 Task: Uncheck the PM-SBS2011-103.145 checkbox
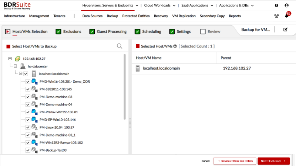tap(28, 89)
